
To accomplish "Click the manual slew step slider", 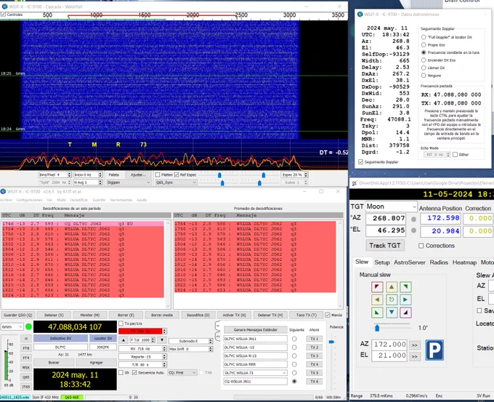I will click(392, 328).
